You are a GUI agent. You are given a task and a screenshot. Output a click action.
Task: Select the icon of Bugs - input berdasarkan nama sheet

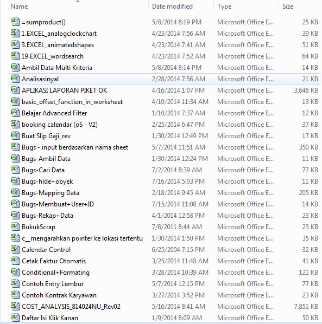(15, 147)
